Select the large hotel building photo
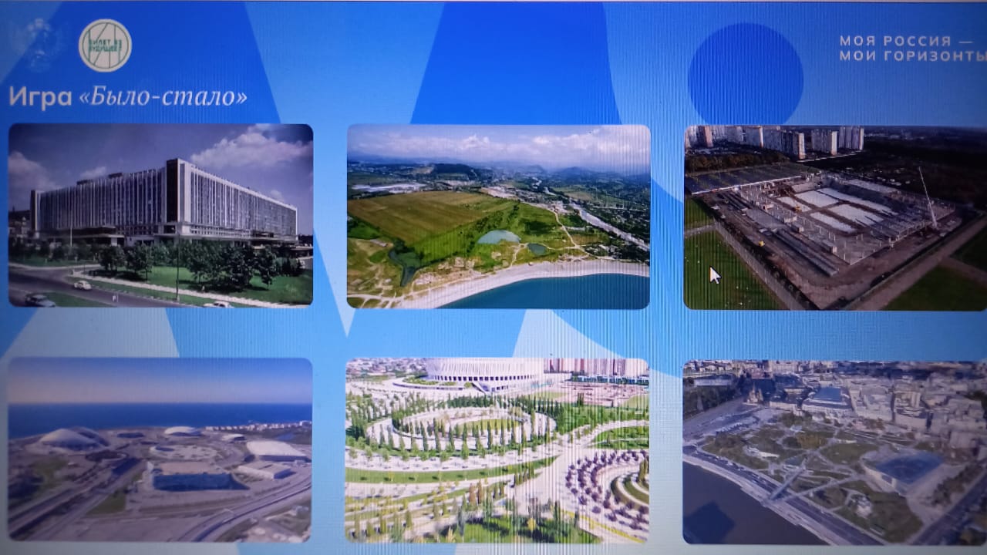This screenshot has height=555, width=987. pos(160,215)
